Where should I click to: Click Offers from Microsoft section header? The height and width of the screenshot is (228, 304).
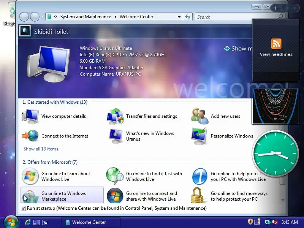point(50,162)
